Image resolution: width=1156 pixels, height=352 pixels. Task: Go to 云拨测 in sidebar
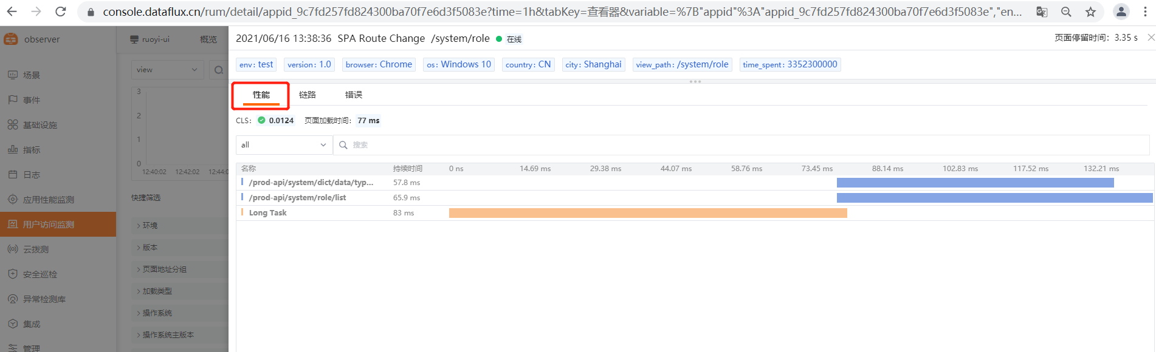click(36, 249)
